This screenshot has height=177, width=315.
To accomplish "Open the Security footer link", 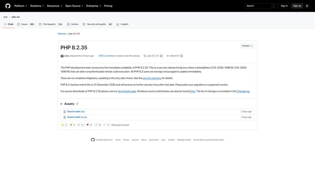I will coord(135,140).
